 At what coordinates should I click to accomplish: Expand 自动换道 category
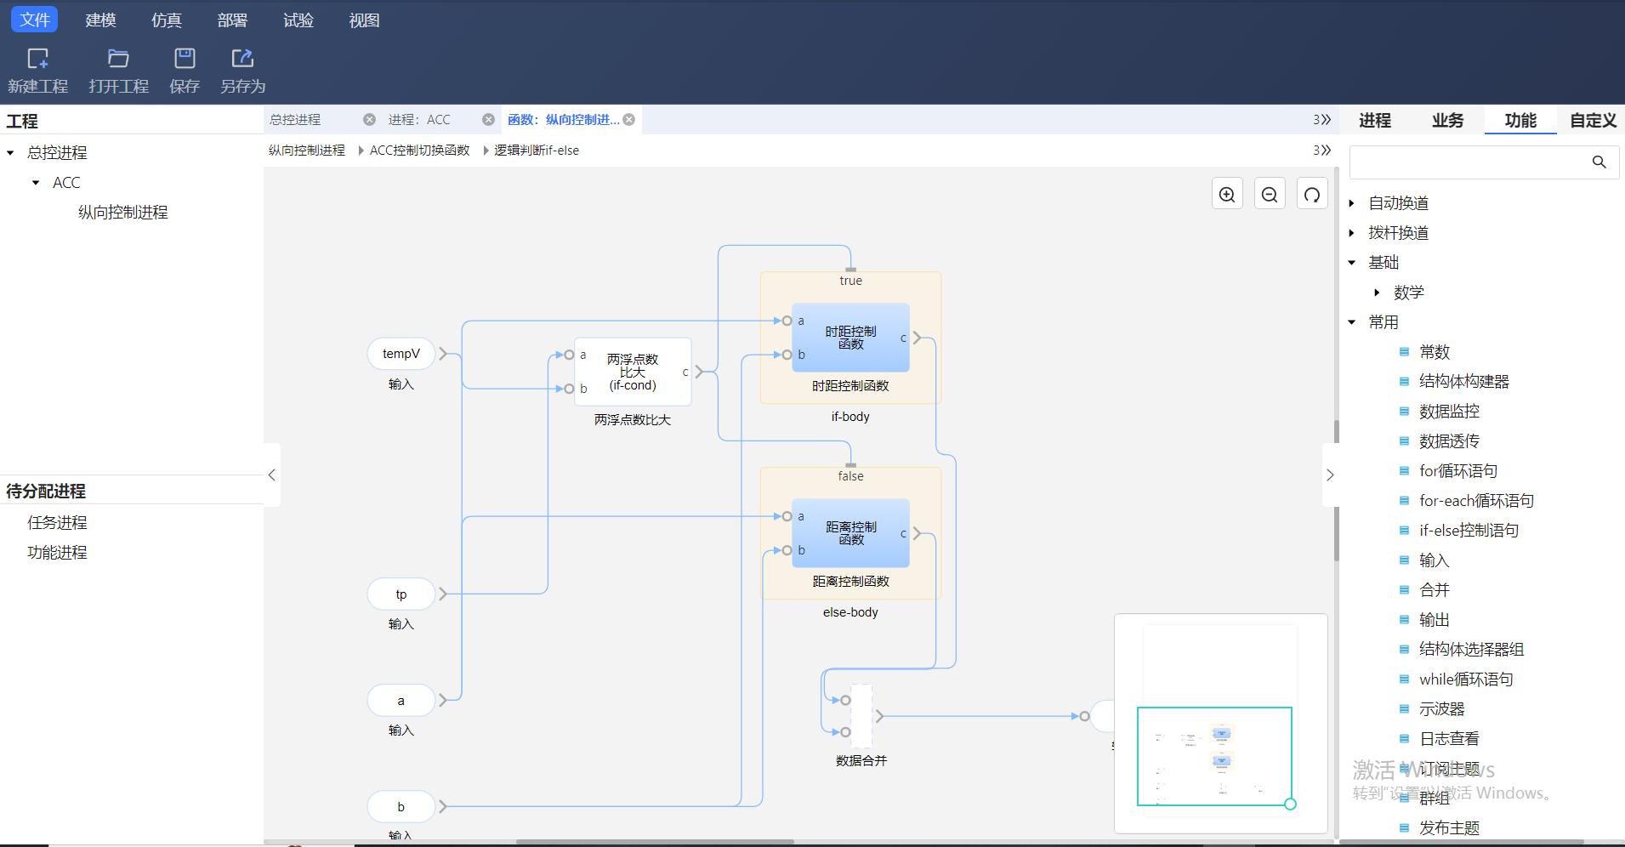point(1351,203)
